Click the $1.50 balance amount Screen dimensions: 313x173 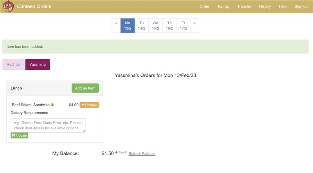click(108, 153)
